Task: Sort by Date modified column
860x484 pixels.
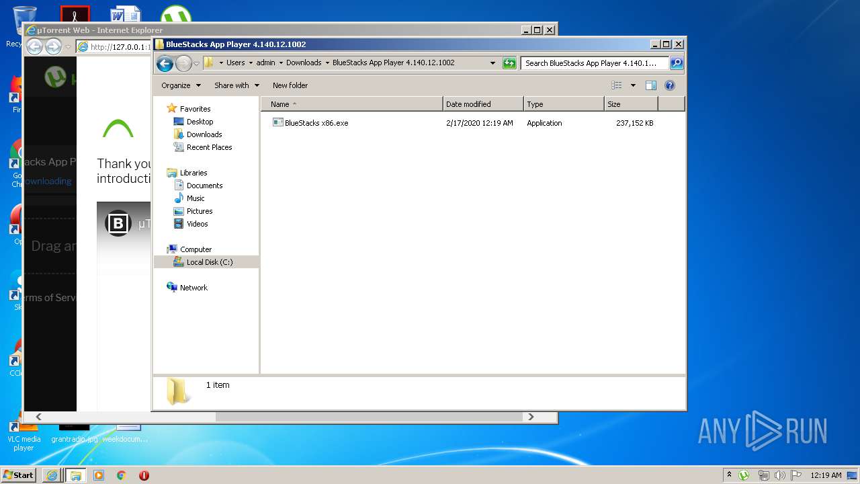Action: click(483, 104)
